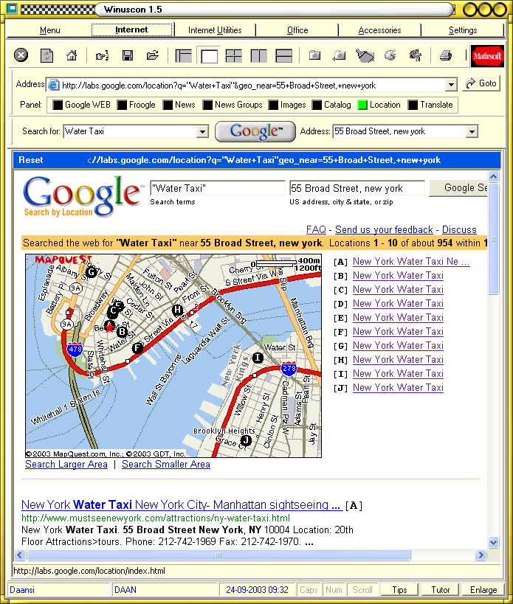513x604 pixels.
Task: Open New York Water Taxi Manhattan sightseeing result
Action: click(x=182, y=504)
